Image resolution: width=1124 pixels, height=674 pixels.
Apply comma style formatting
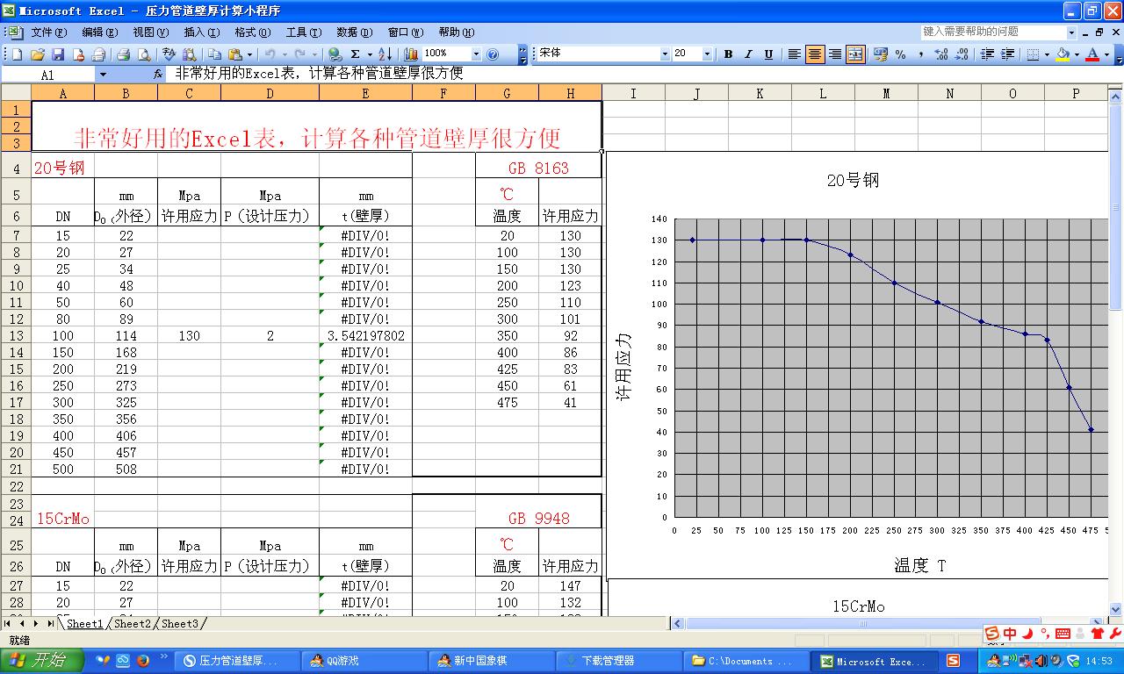(921, 54)
